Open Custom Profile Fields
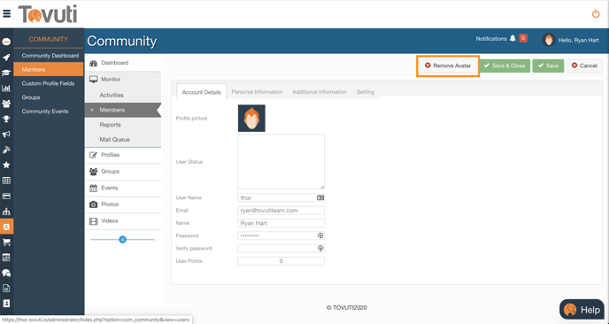Screen dimensions: 609x324 (x=49, y=83)
